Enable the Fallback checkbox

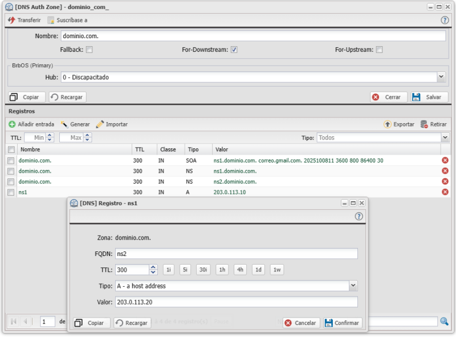pos(89,50)
